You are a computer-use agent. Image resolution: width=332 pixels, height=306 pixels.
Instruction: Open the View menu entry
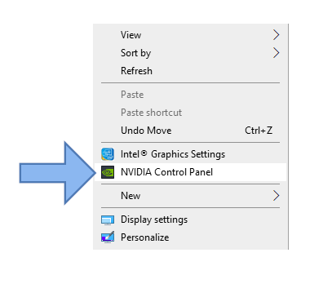click(x=190, y=35)
